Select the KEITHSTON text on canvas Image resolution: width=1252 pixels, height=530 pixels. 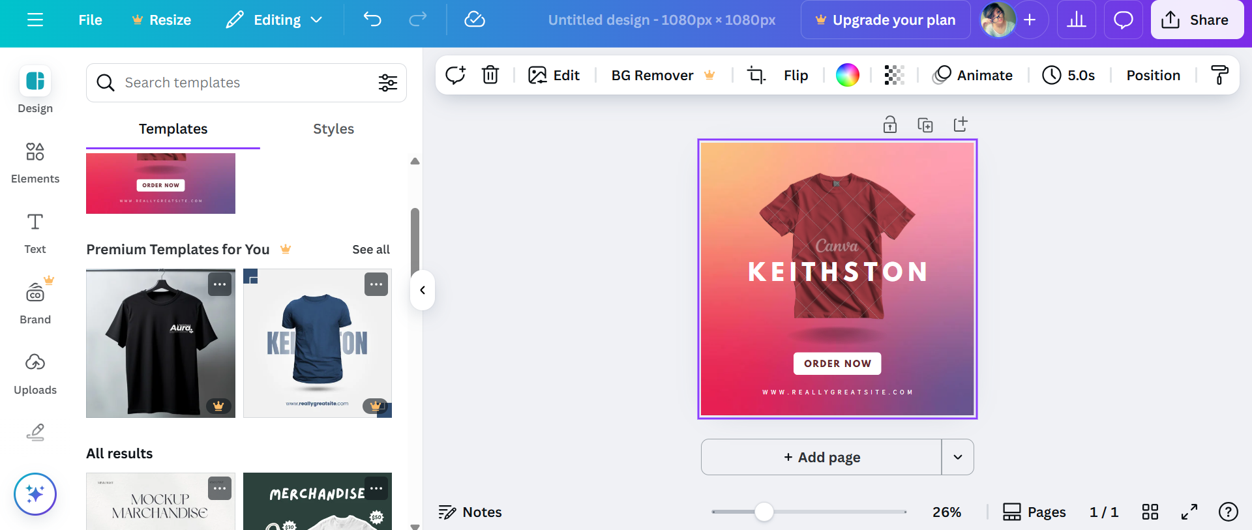pos(838,272)
